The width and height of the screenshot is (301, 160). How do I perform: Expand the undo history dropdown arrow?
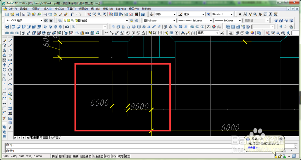pos(76,14)
